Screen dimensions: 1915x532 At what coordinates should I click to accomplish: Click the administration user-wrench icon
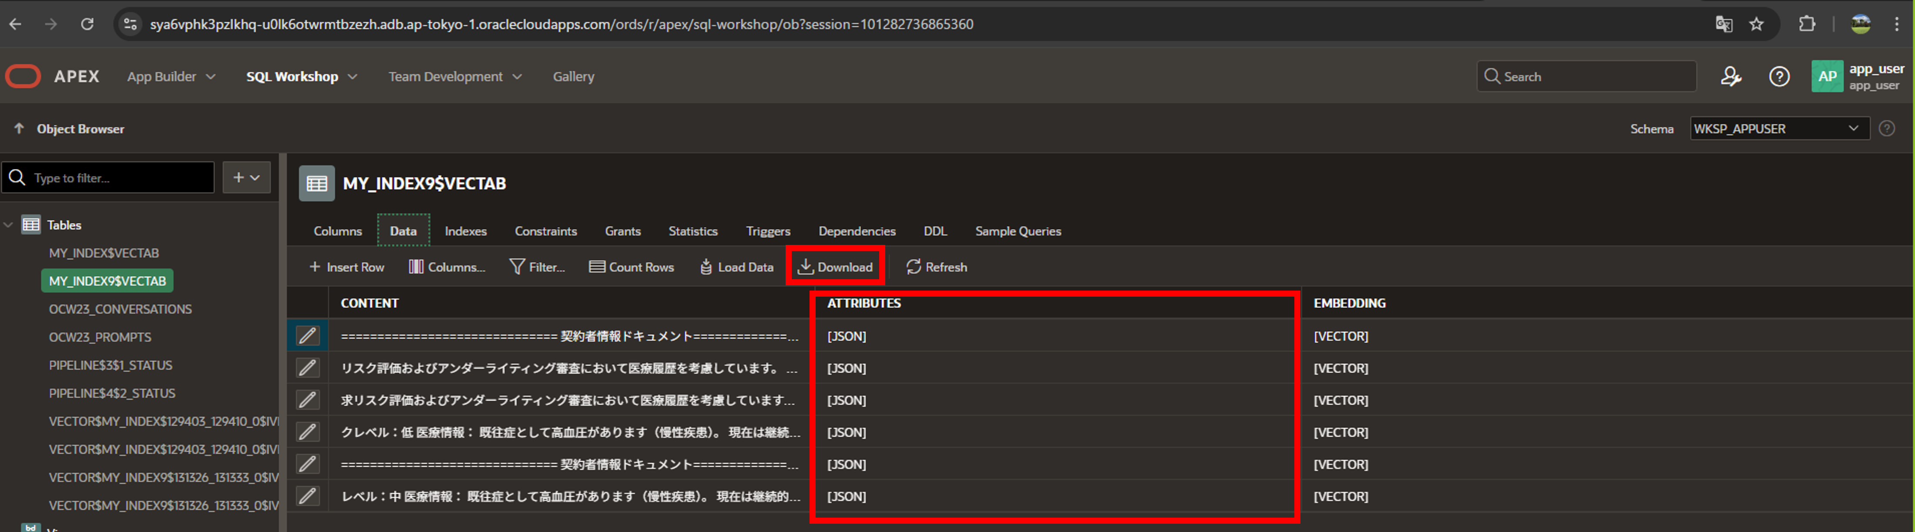tap(1730, 77)
